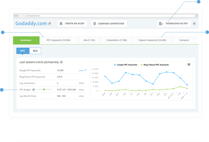Toggle Bing/Yahoo! PPC Keywords legend series
The image size is (209, 142).
coord(155,65)
